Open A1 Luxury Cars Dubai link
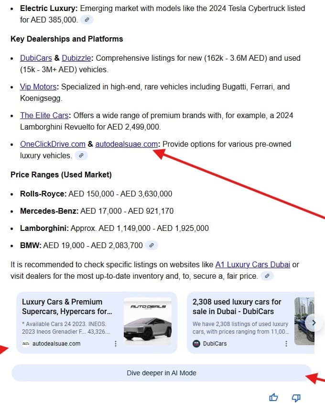 pos(252,264)
